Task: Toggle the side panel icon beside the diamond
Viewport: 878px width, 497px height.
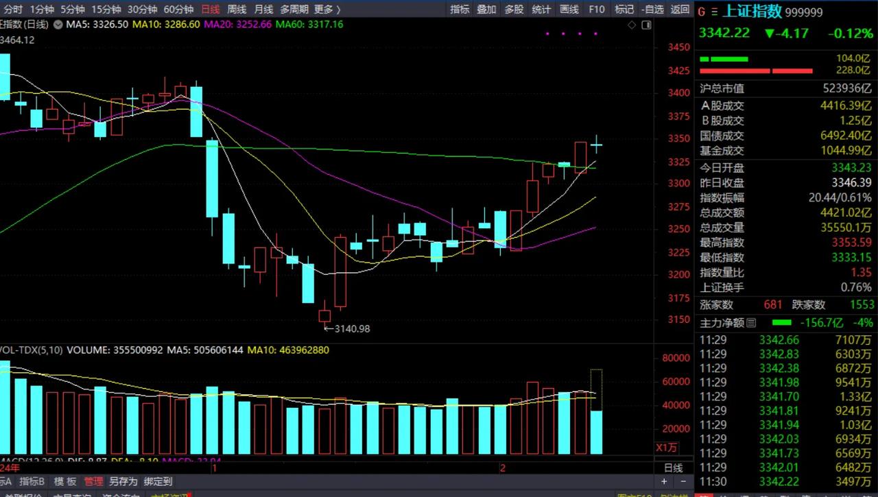Action: click(647, 25)
